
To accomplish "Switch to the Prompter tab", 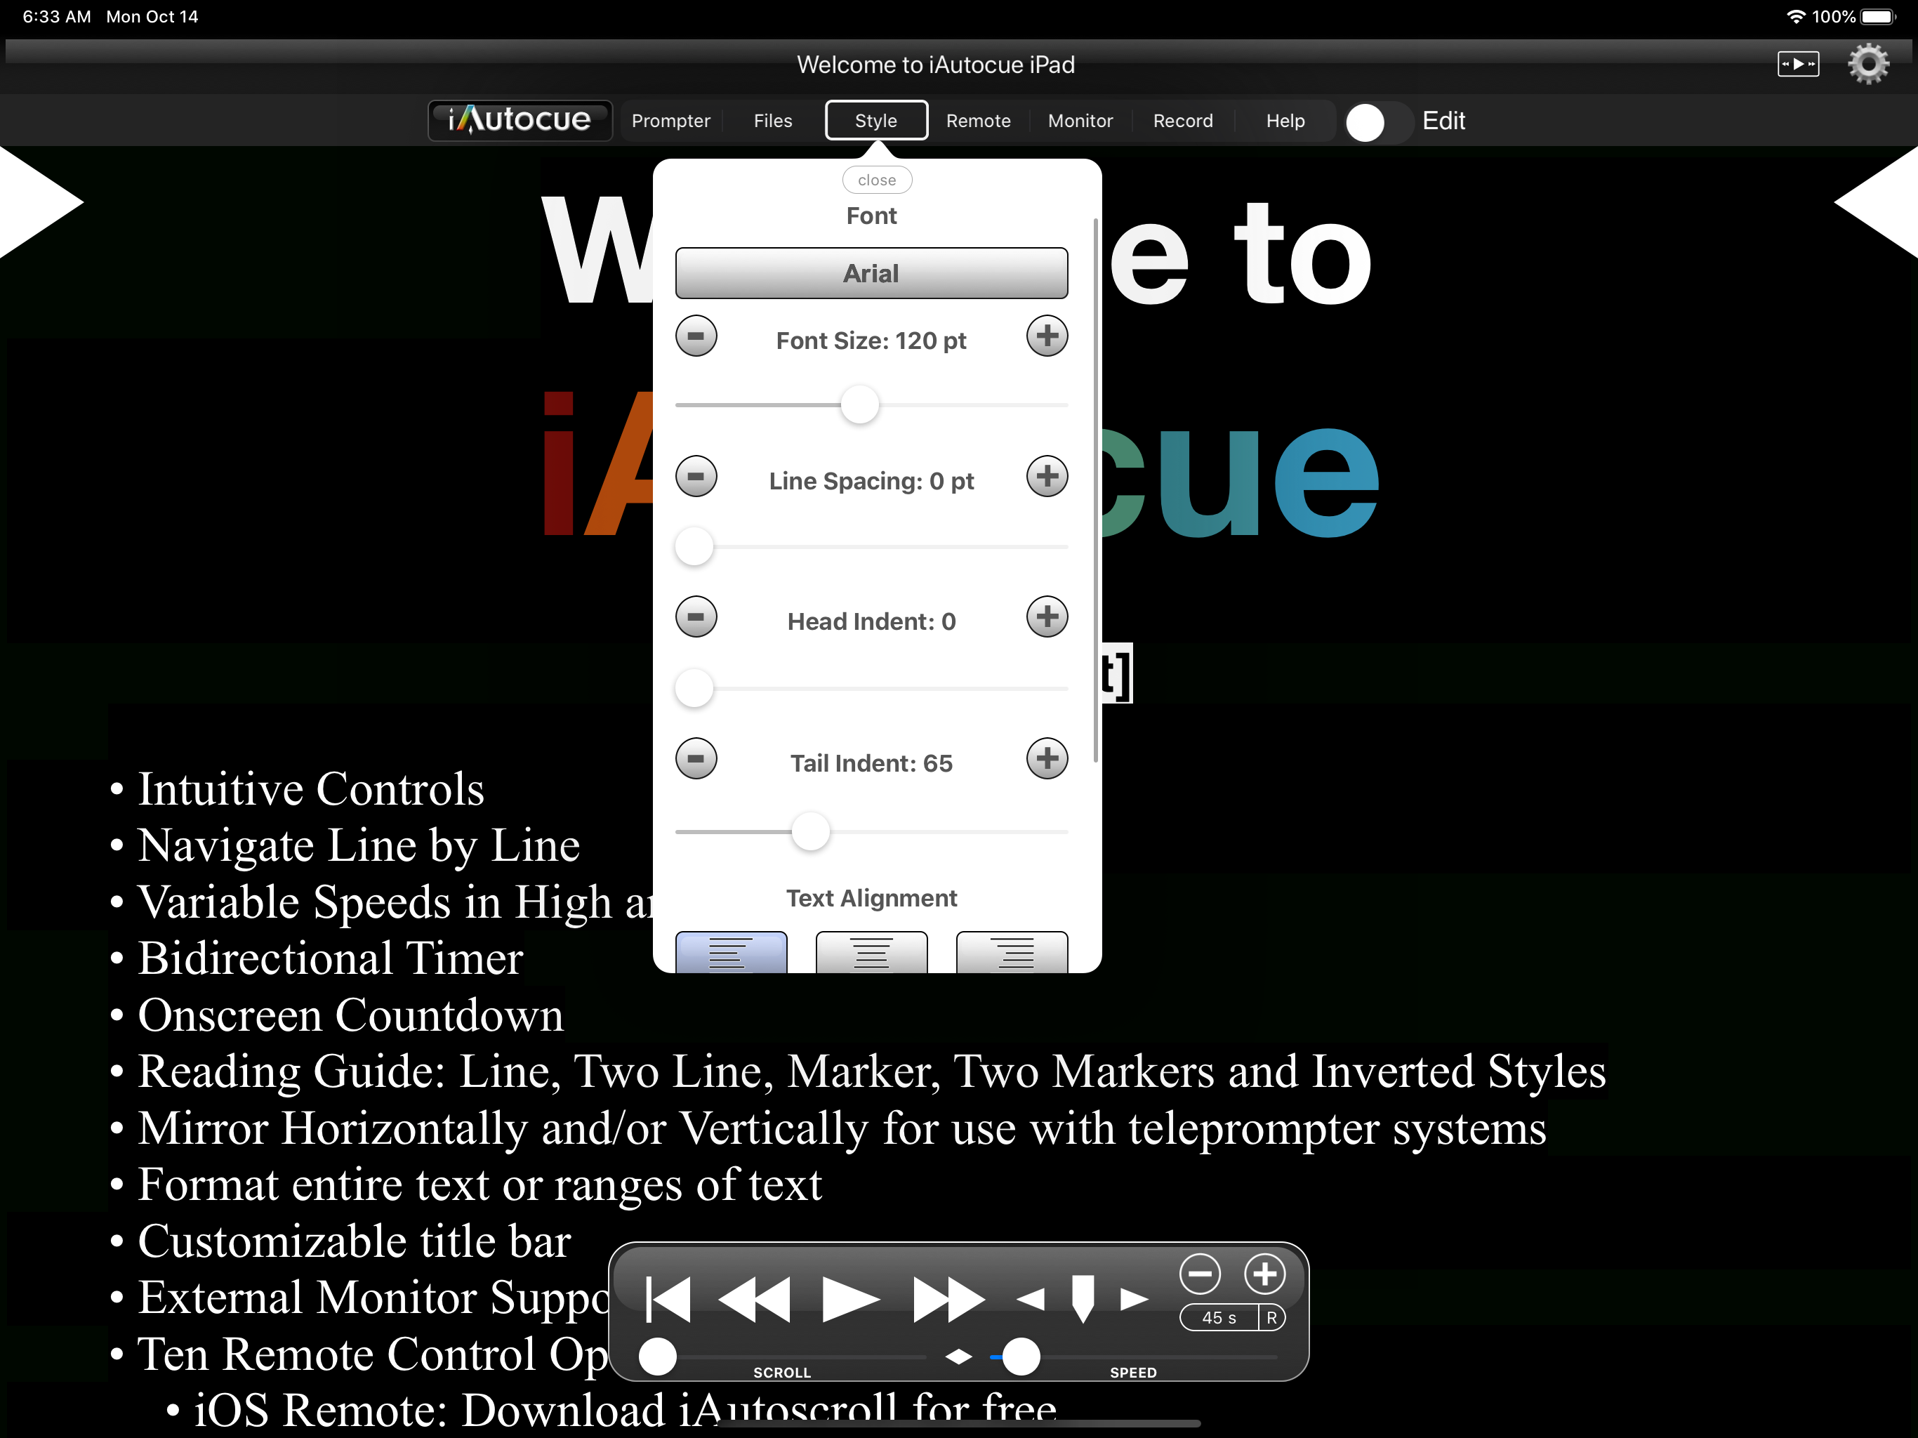I will (670, 121).
